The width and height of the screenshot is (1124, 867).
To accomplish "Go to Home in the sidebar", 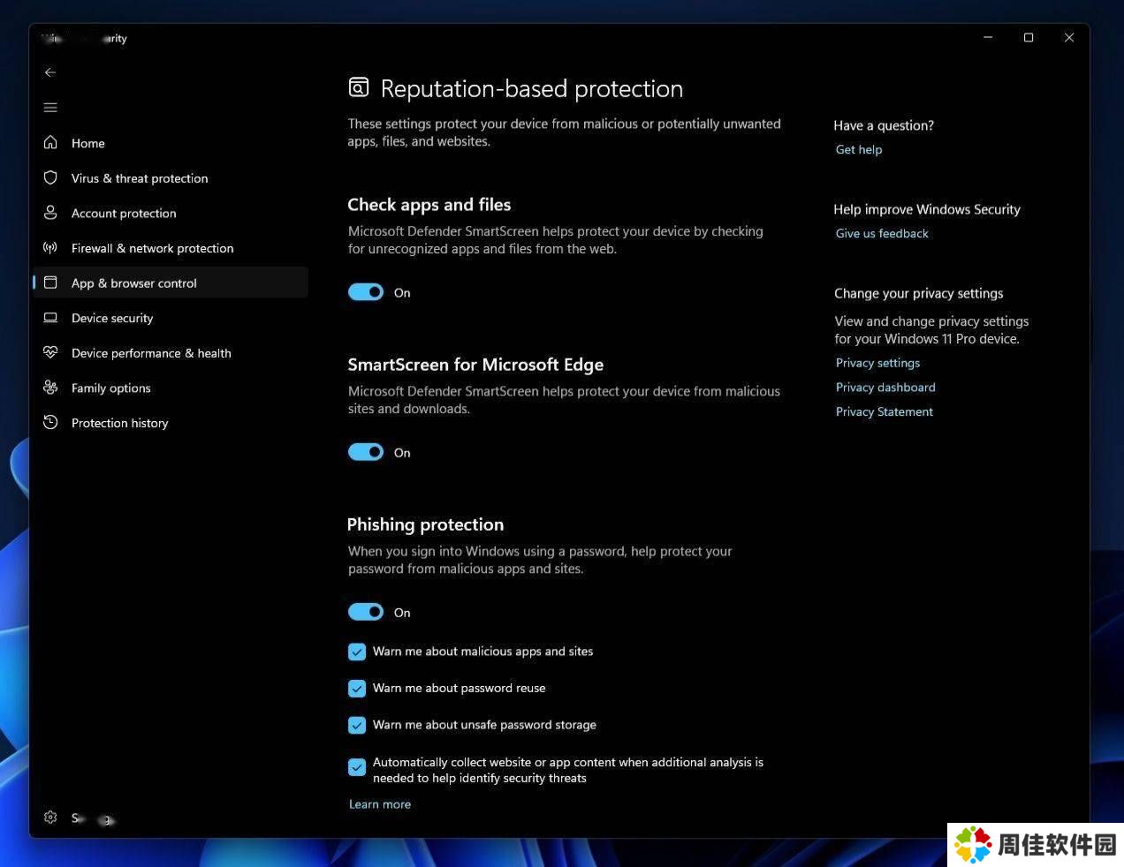I will pyautogui.click(x=171, y=142).
